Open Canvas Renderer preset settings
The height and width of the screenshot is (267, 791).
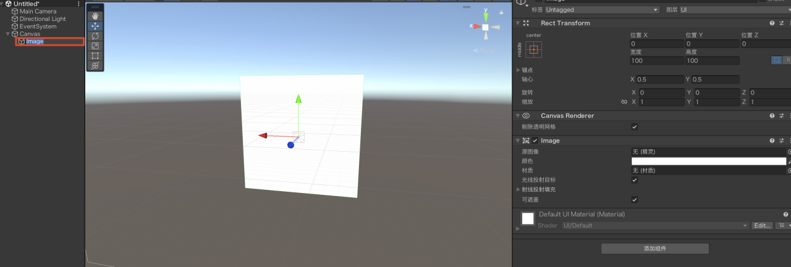click(x=781, y=115)
